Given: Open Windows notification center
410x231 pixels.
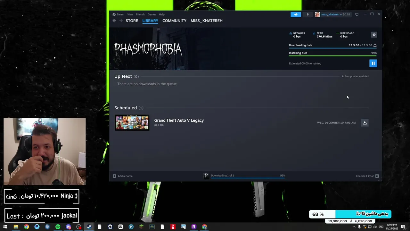Looking at the screenshot, I should pyautogui.click(x=404, y=227).
